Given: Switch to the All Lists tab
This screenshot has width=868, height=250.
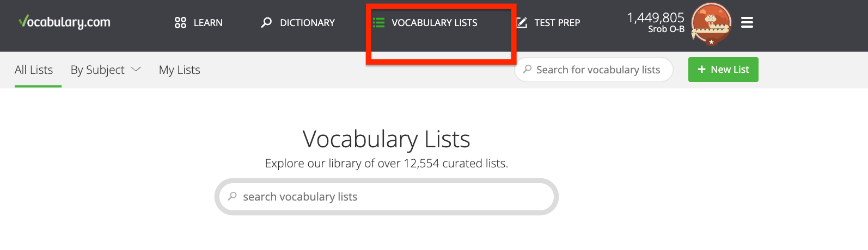Looking at the screenshot, I should click(x=34, y=70).
